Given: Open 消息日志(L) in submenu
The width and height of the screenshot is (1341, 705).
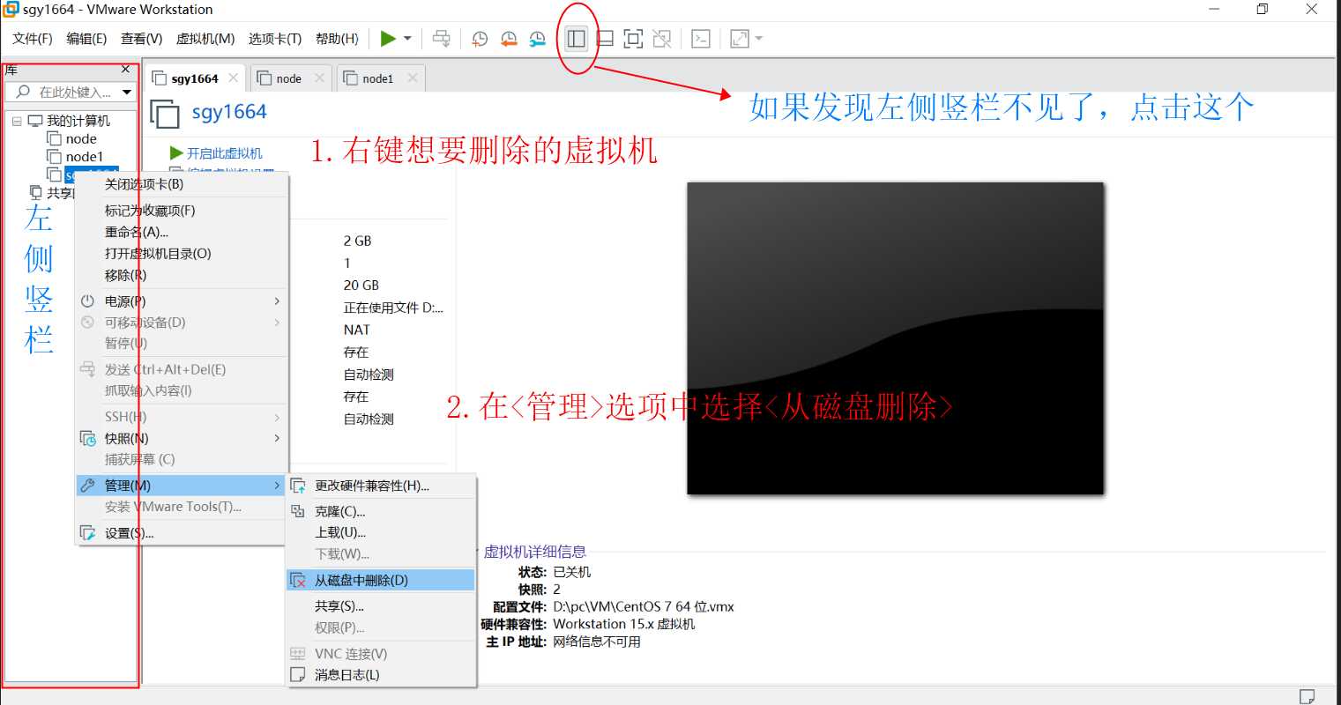Looking at the screenshot, I should pos(381,675).
